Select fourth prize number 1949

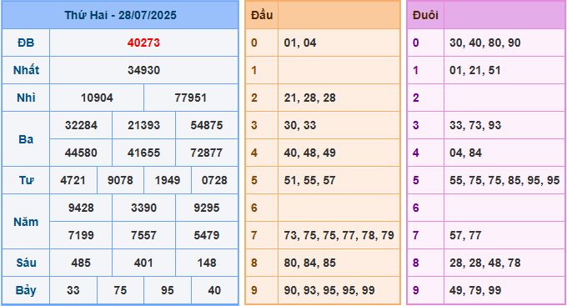[168, 180]
